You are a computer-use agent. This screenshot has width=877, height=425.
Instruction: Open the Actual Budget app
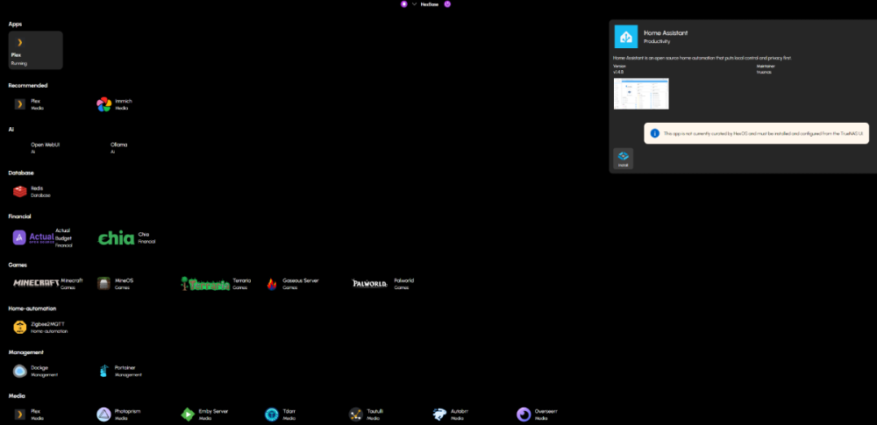(33, 237)
